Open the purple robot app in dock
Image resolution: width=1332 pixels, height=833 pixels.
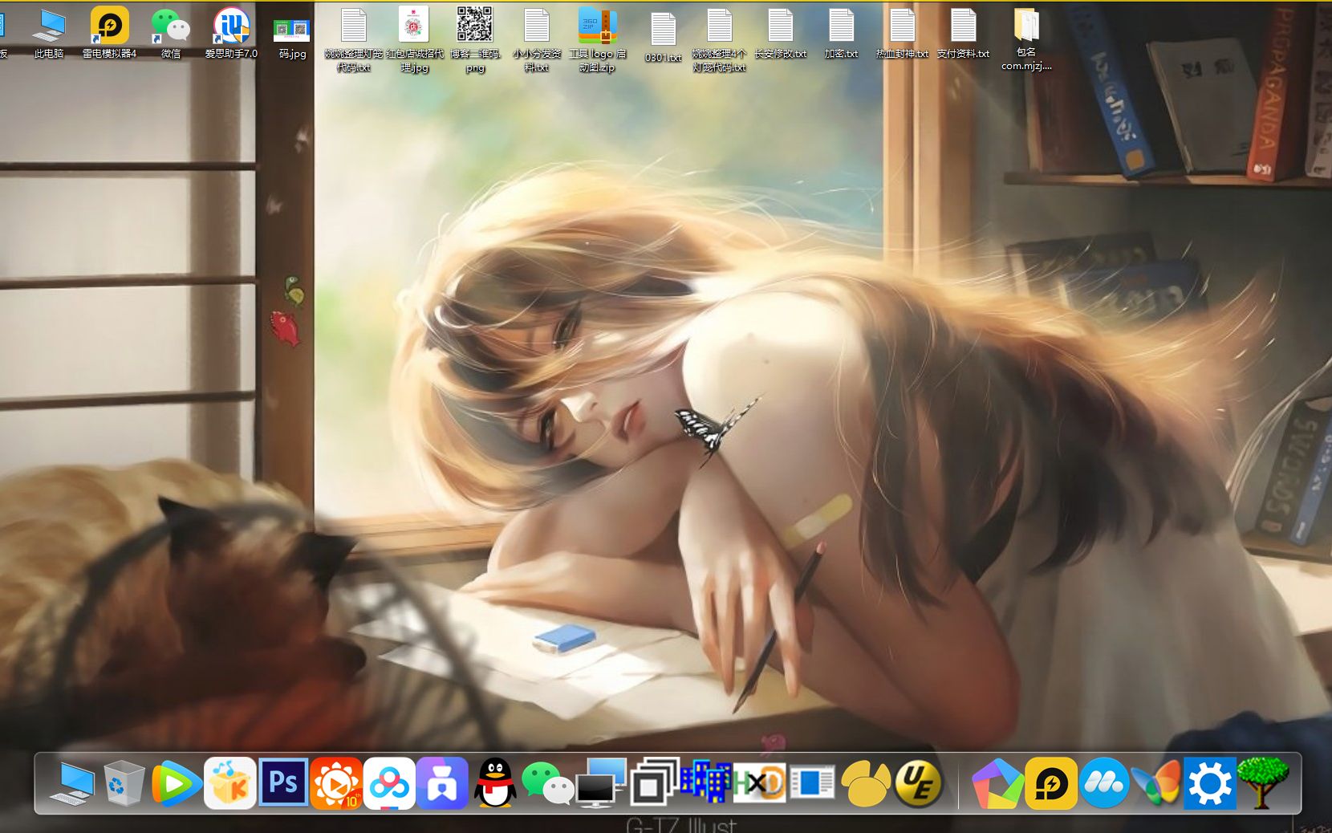442,783
